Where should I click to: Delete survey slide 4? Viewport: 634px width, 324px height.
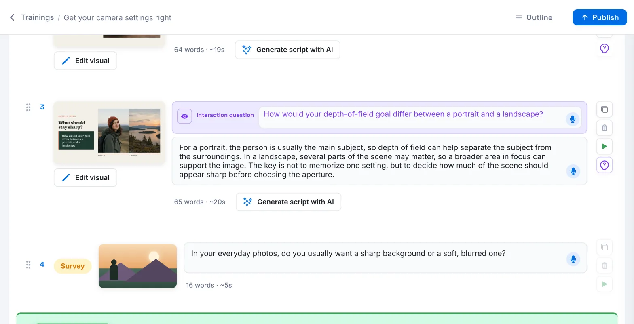tap(604, 265)
